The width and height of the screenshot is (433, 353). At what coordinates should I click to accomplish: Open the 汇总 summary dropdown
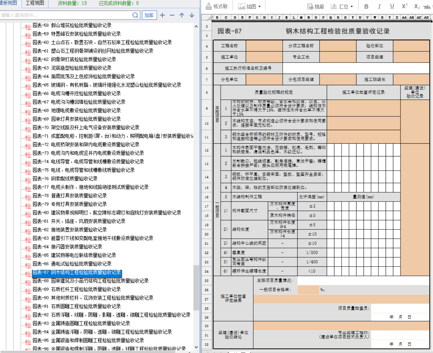pos(342,6)
